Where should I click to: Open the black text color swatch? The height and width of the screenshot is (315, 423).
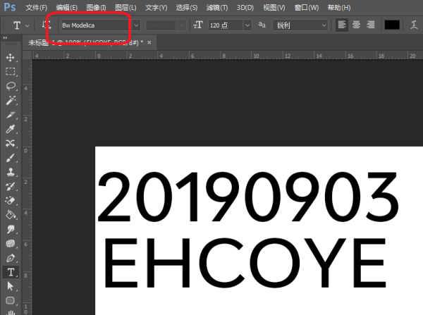[392, 25]
